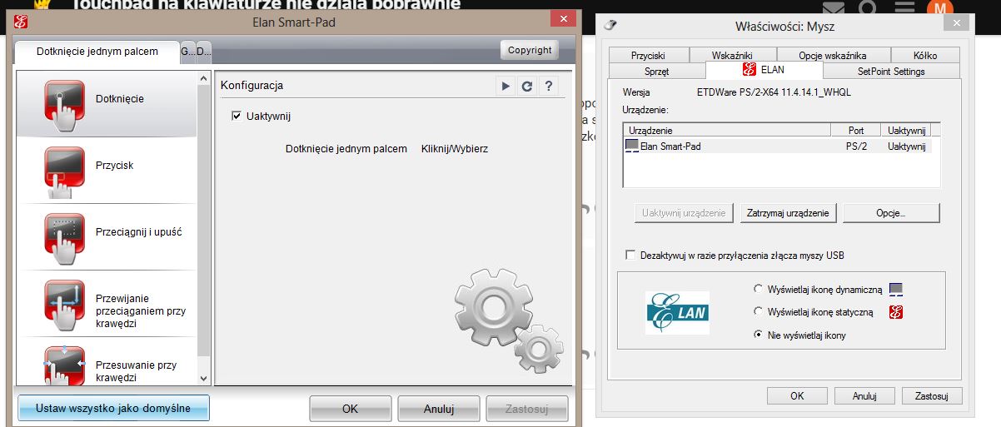Open the truncated G... tab
The height and width of the screenshot is (427, 1001).
click(187, 52)
